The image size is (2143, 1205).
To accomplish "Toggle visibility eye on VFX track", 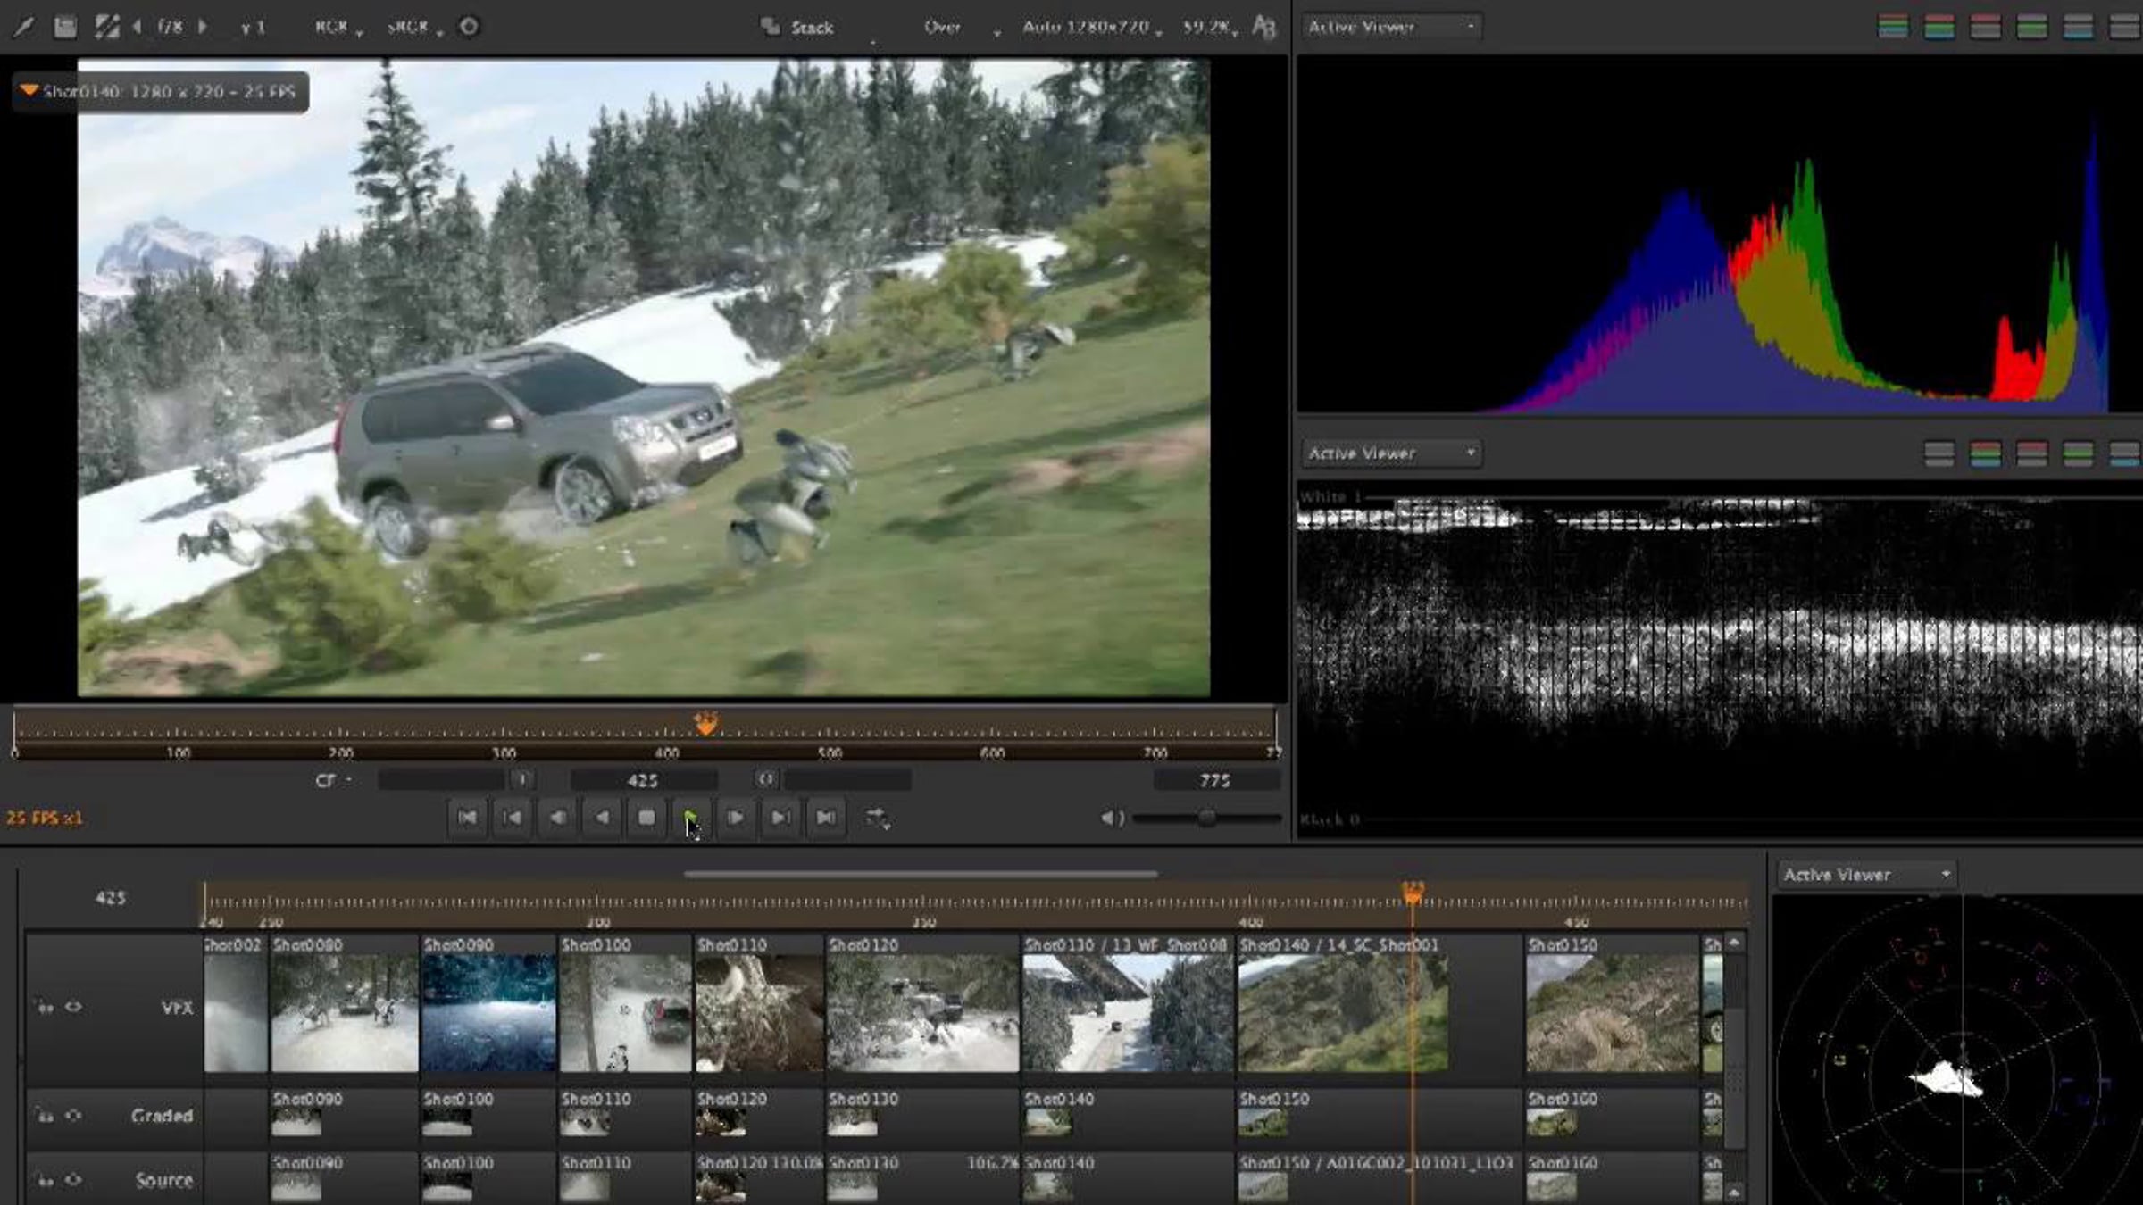I will (73, 1007).
